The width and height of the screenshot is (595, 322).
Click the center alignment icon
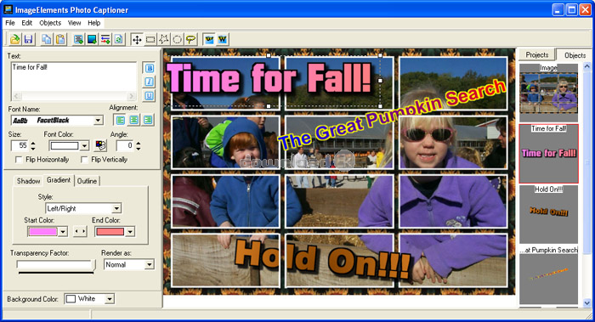point(134,121)
